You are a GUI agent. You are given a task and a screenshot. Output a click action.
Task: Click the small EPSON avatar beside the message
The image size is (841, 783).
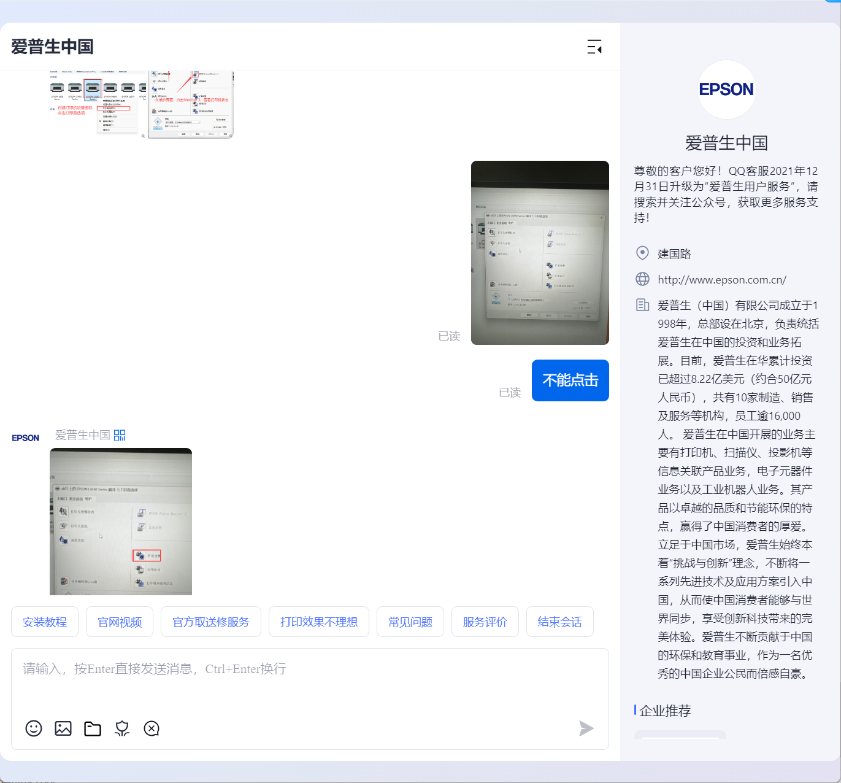(26, 438)
